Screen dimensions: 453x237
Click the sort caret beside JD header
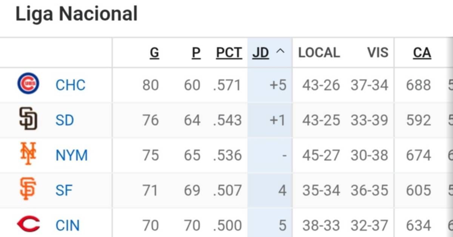280,51
